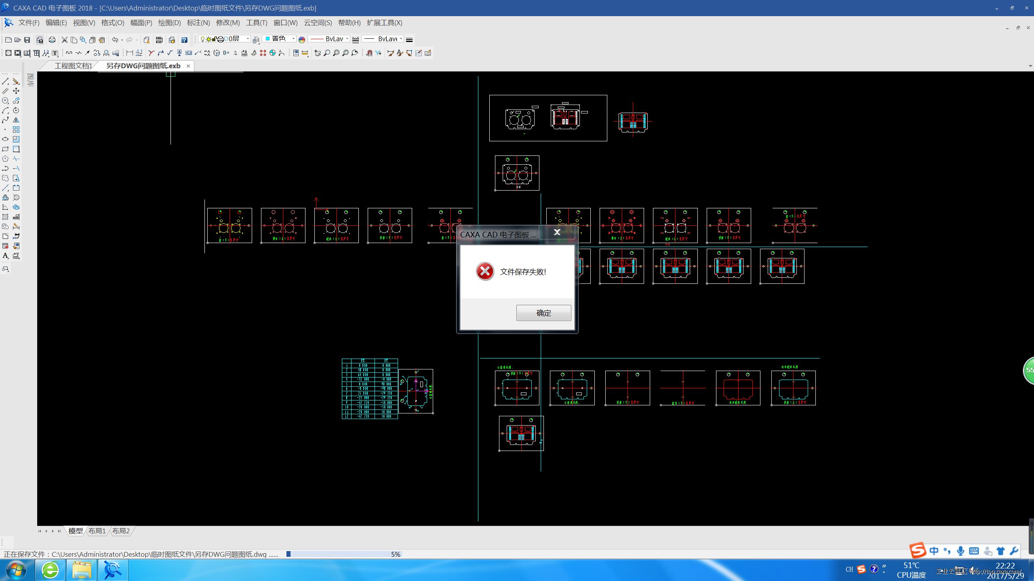Image resolution: width=1034 pixels, height=581 pixels.
Task: Expand the 0层 layer dropdown
Action: [x=247, y=39]
